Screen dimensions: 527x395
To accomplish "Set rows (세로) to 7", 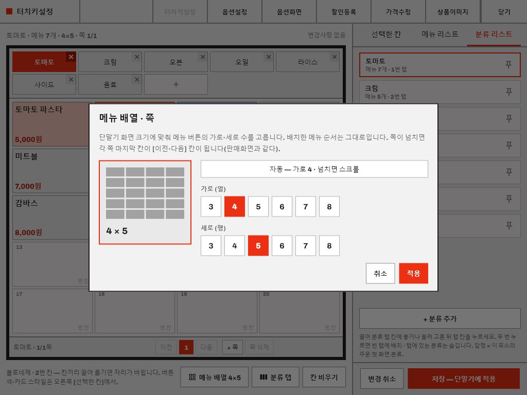I will 306,245.
